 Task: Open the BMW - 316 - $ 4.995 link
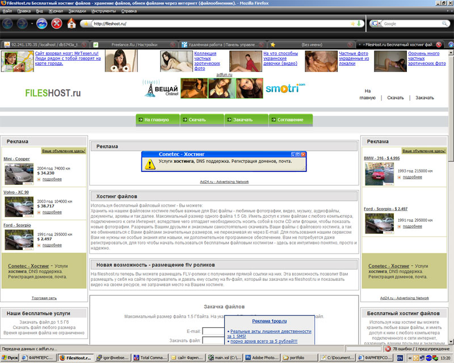click(x=381, y=158)
